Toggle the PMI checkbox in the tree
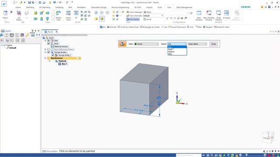The image size is (280, 157). [x=49, y=41]
